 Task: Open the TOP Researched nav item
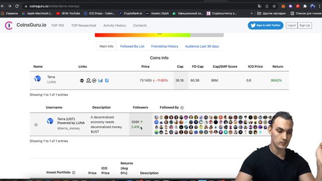pos(84,26)
